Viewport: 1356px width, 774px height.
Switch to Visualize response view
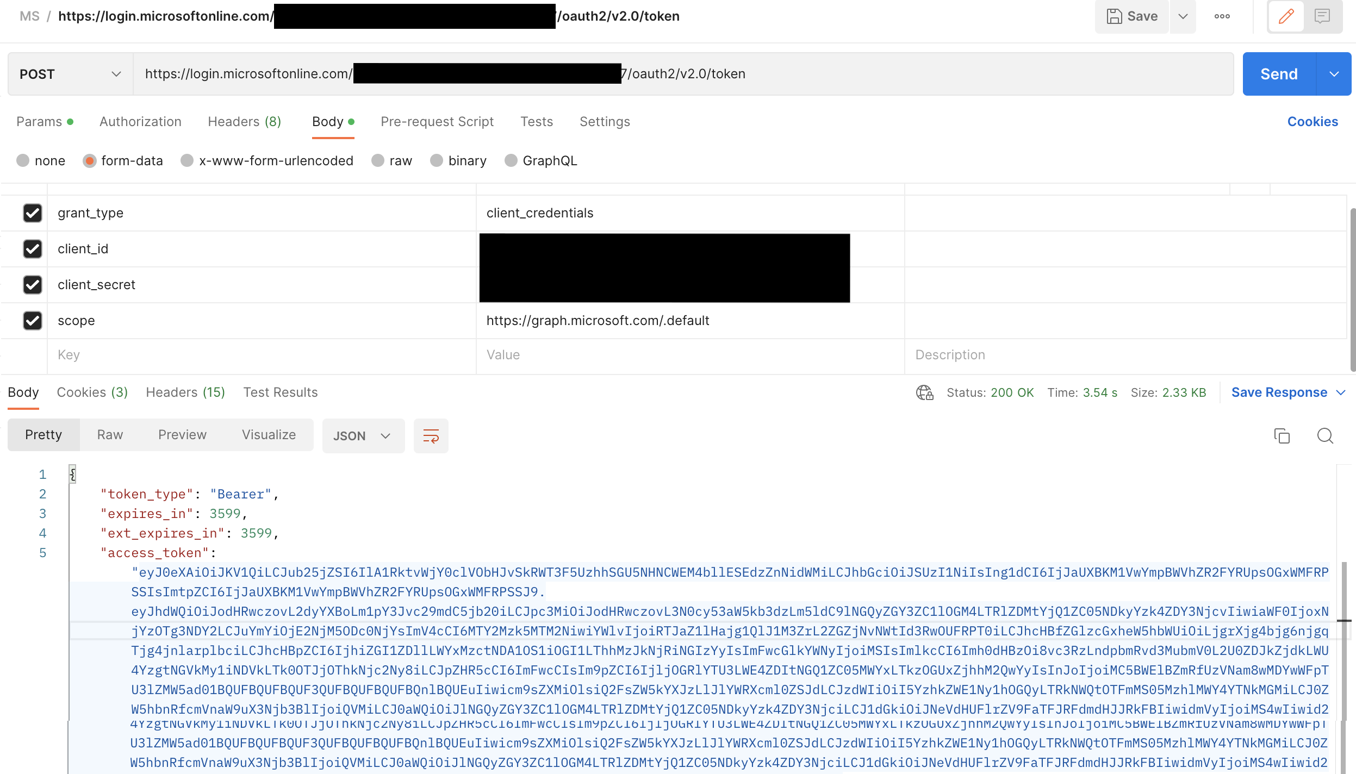point(269,435)
